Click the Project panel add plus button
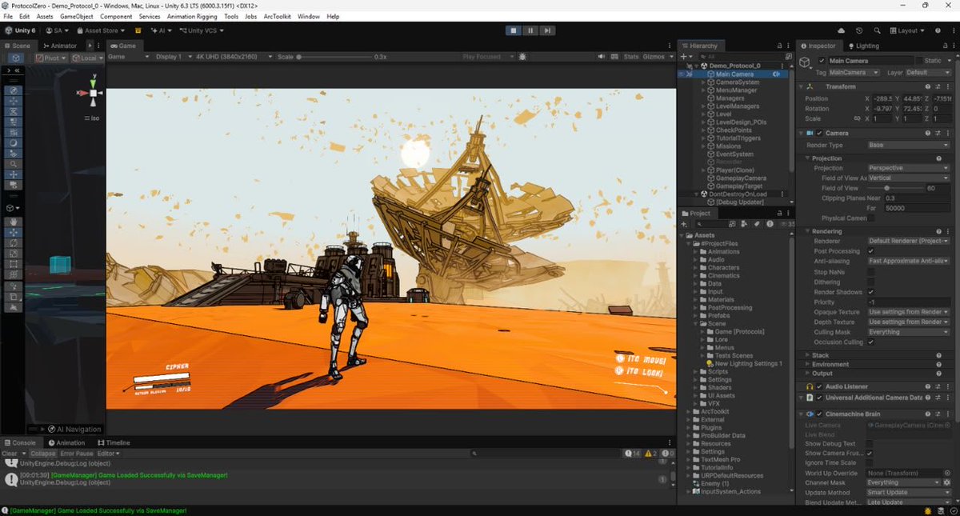The height and width of the screenshot is (516, 960). click(684, 225)
